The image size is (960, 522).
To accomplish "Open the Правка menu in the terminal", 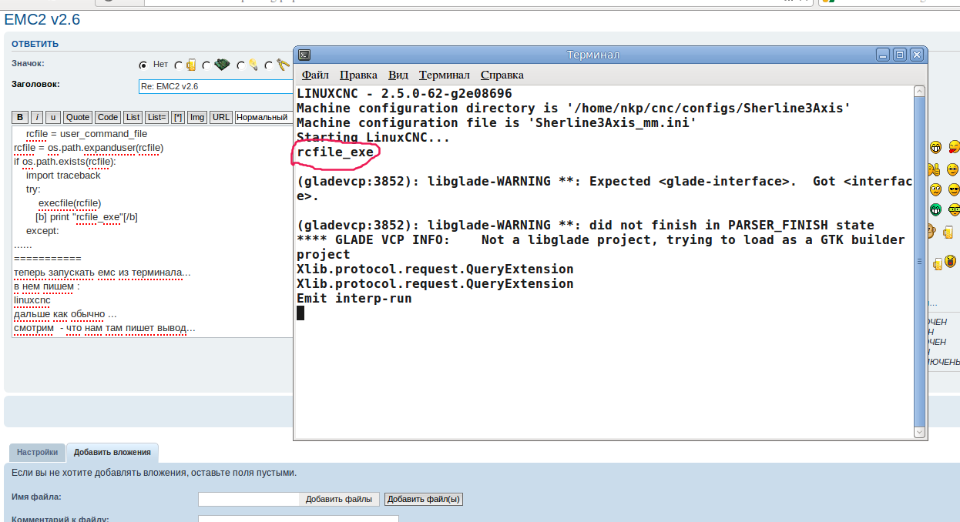I will point(358,75).
